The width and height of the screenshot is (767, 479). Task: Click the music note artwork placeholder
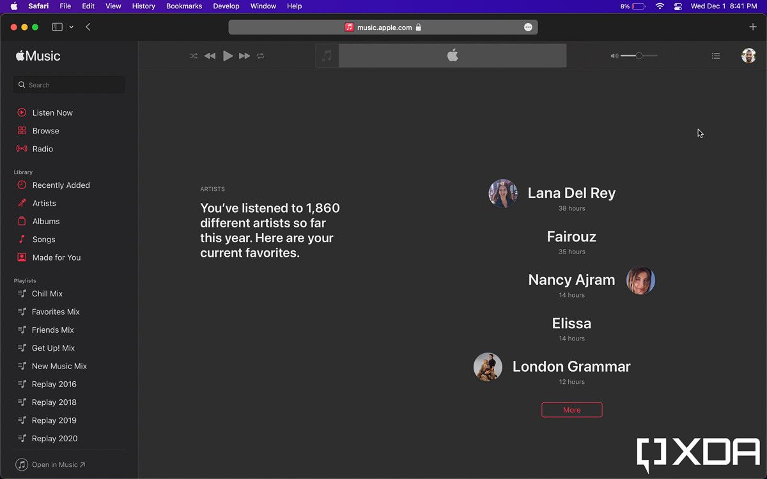pos(327,56)
